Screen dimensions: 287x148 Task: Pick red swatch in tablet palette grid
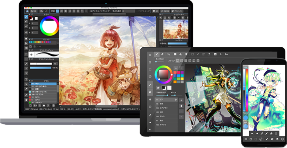click(175, 72)
